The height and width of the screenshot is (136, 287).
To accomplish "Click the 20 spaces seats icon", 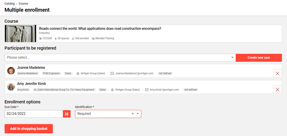I will (56, 38).
